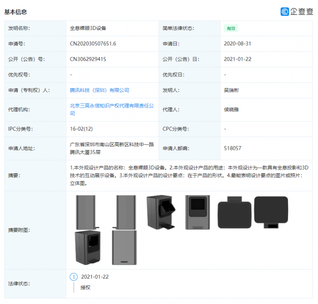This screenshot has height=304, width=318.
Task: Click inventor name 吴瑞彬
Action: 231,90
